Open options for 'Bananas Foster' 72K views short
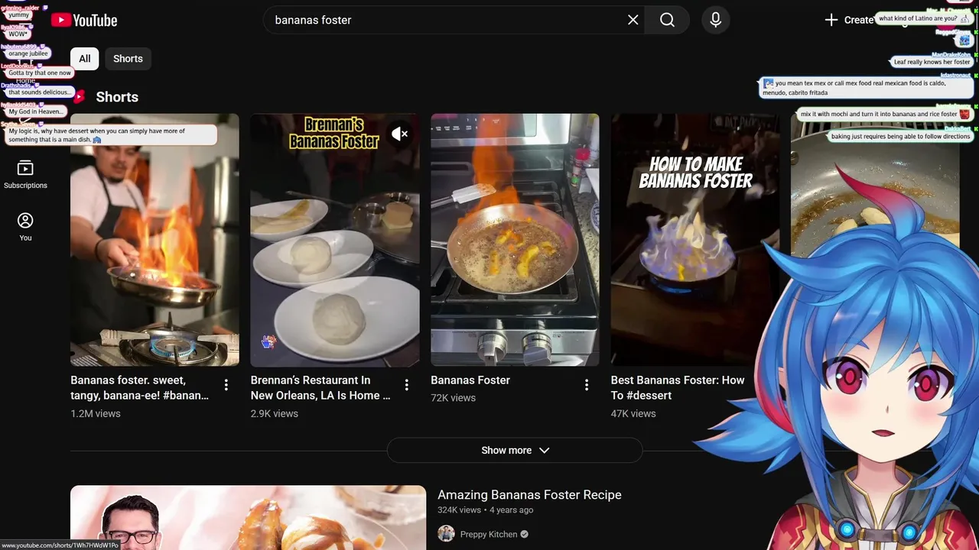 (x=587, y=385)
